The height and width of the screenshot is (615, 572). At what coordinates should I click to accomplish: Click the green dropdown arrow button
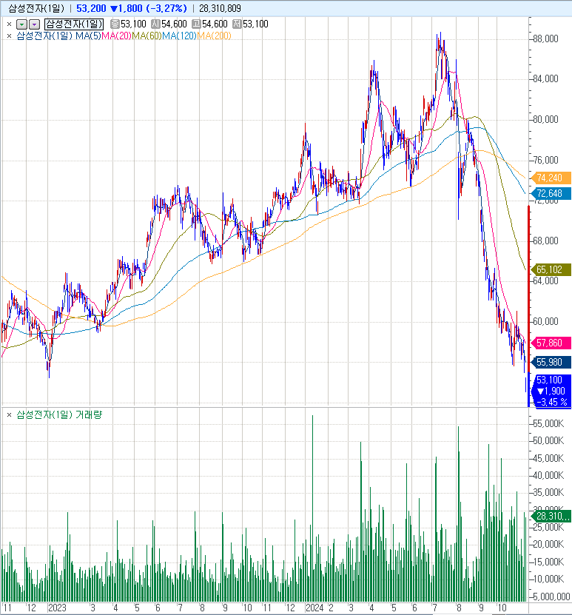(21, 24)
